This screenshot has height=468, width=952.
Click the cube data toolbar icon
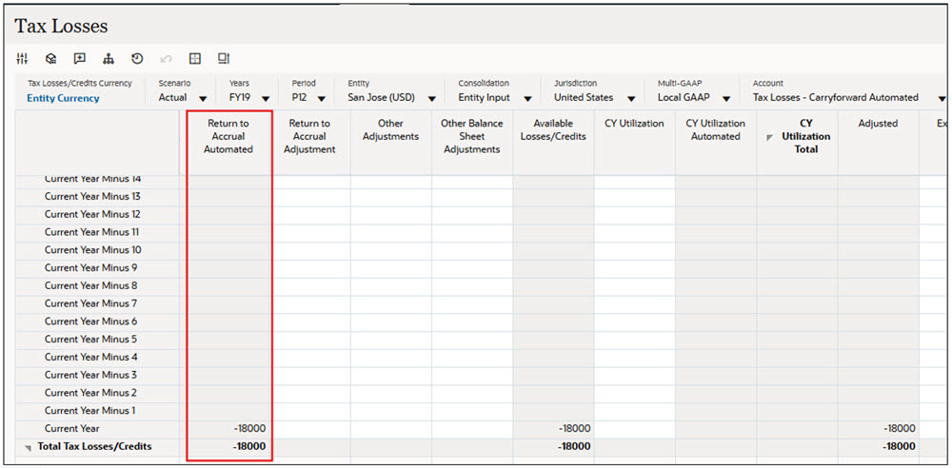tap(51, 59)
